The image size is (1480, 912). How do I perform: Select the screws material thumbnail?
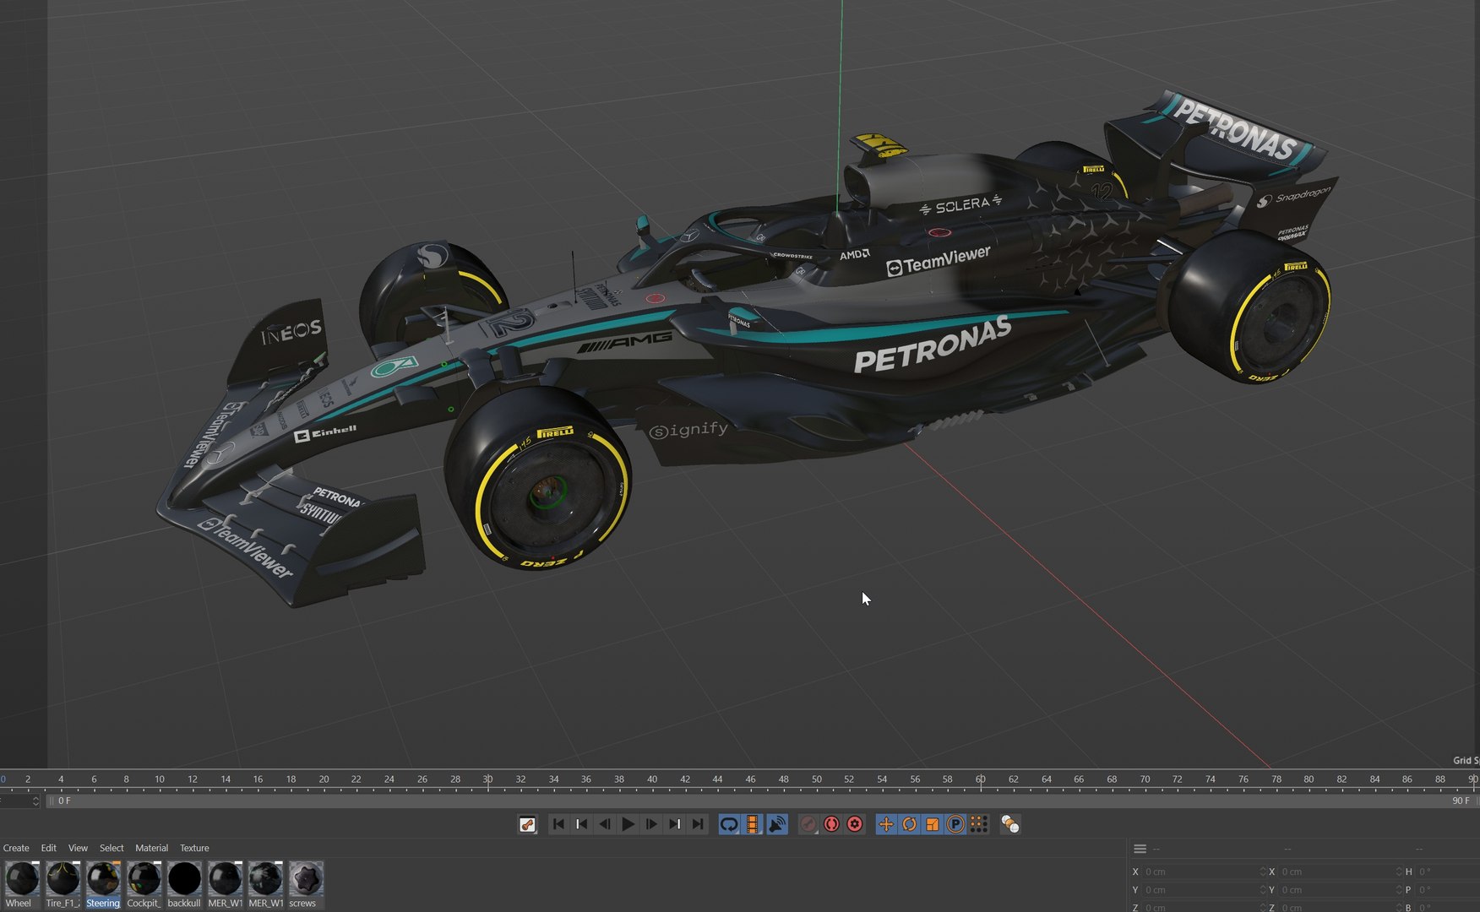(x=306, y=878)
